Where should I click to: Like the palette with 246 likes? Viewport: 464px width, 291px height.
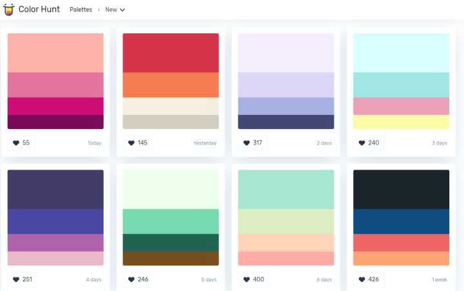pos(138,279)
